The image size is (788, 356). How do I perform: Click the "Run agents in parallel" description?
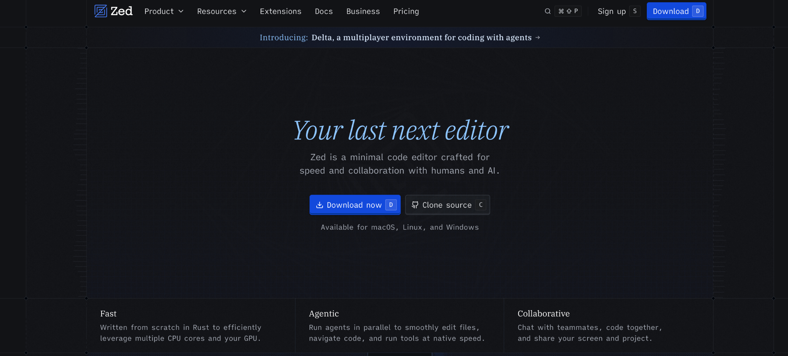coord(397,333)
